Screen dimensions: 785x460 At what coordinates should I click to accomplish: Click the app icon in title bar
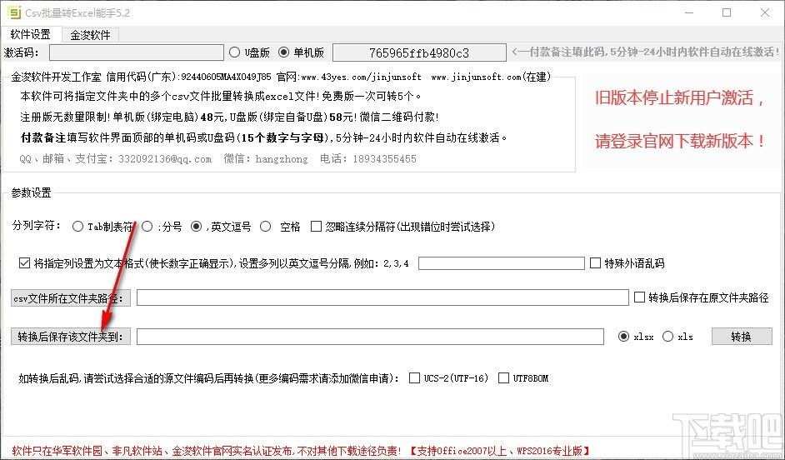[x=14, y=12]
